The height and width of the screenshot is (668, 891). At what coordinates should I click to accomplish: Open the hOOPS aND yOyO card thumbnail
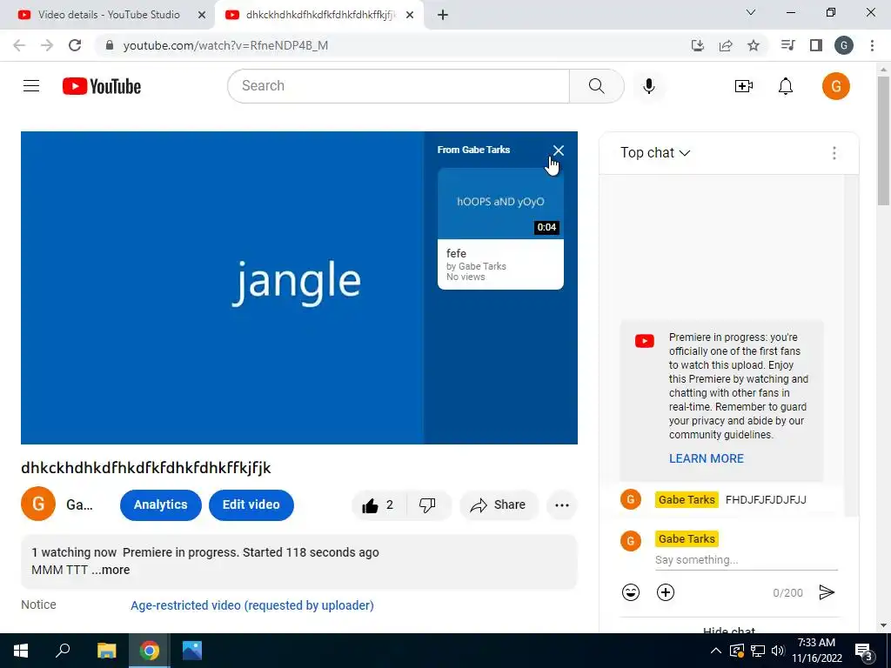click(x=500, y=204)
